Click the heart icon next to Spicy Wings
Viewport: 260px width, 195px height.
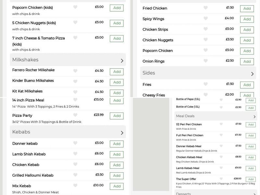point(205,19)
